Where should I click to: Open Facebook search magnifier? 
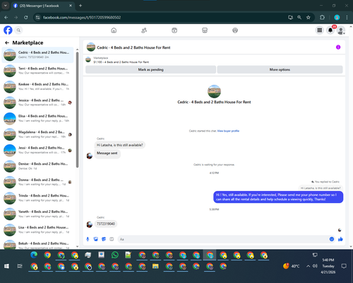[x=18, y=30]
